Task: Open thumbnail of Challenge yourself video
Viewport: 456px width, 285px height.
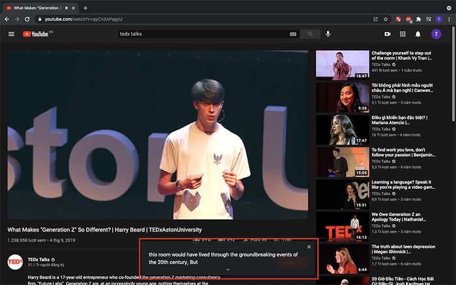Action: coord(343,65)
